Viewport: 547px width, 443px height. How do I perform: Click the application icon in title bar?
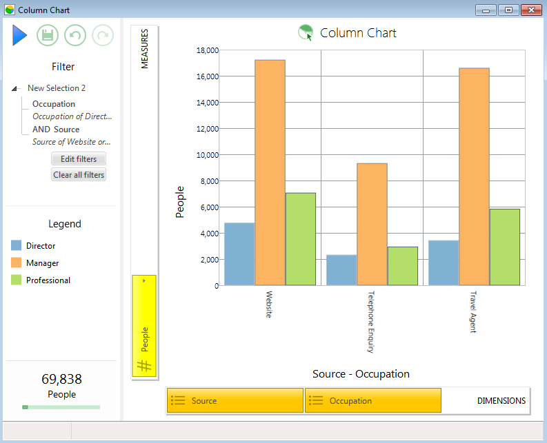point(10,10)
